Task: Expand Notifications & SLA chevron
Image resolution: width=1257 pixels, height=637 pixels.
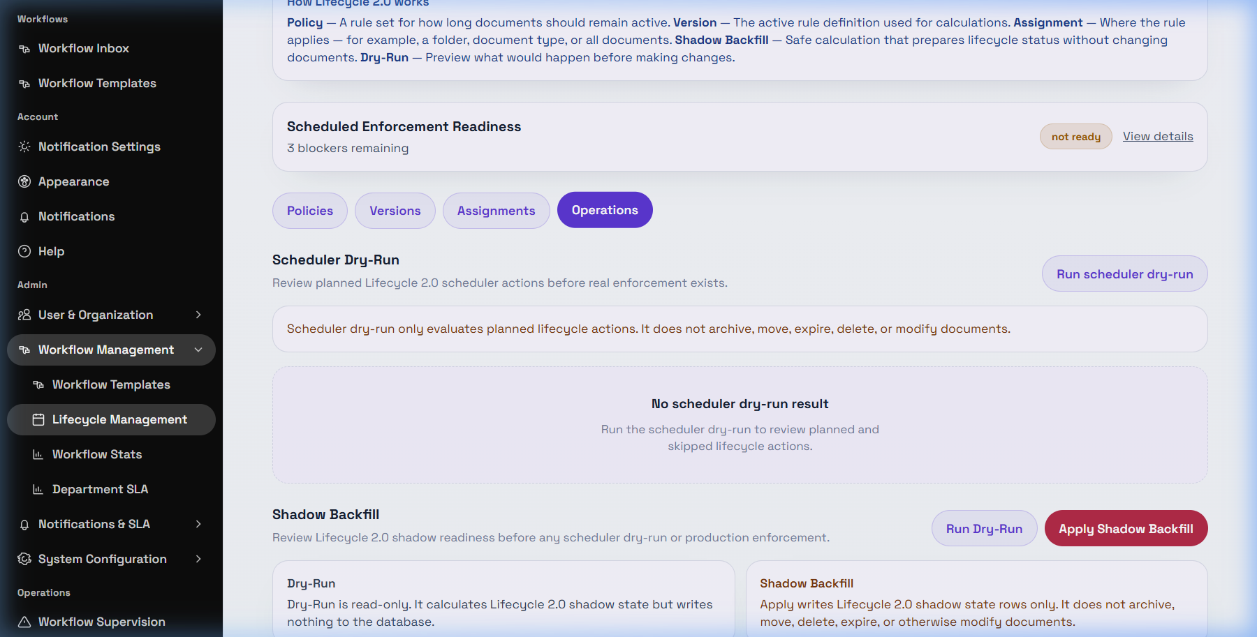Action: (x=198, y=524)
